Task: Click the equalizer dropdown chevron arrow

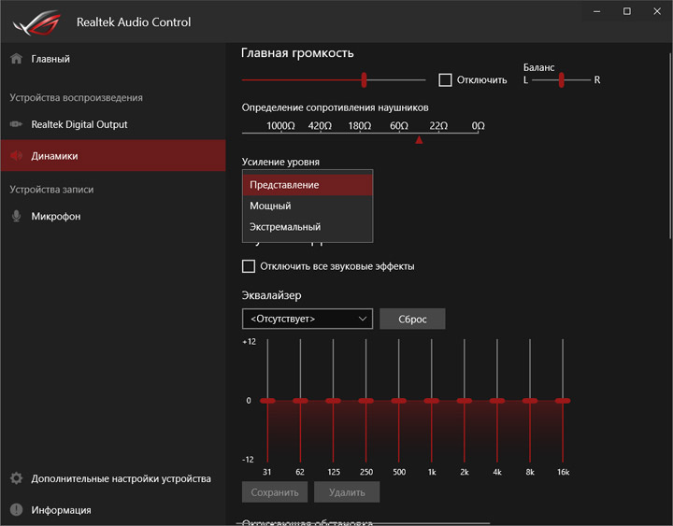Action: click(363, 319)
